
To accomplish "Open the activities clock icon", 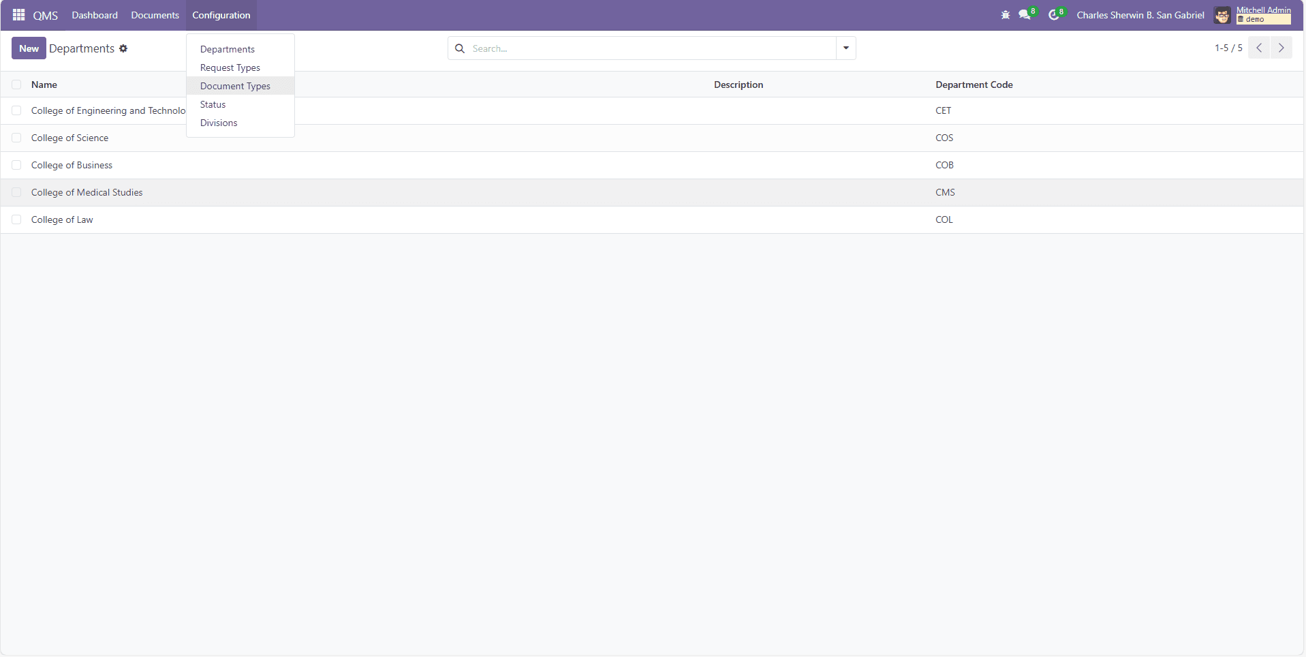I will click(x=1055, y=15).
